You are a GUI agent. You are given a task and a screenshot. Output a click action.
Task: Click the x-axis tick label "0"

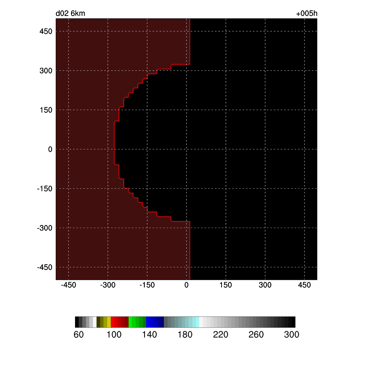click(186, 285)
